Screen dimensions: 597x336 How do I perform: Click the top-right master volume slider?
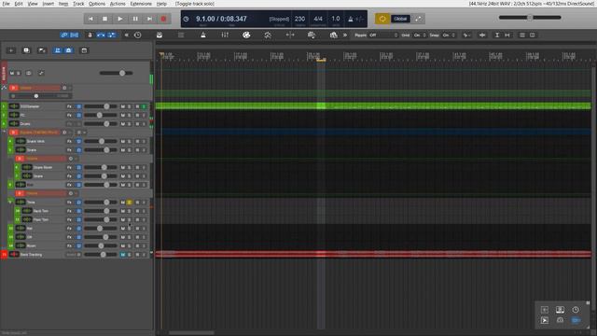point(530,18)
